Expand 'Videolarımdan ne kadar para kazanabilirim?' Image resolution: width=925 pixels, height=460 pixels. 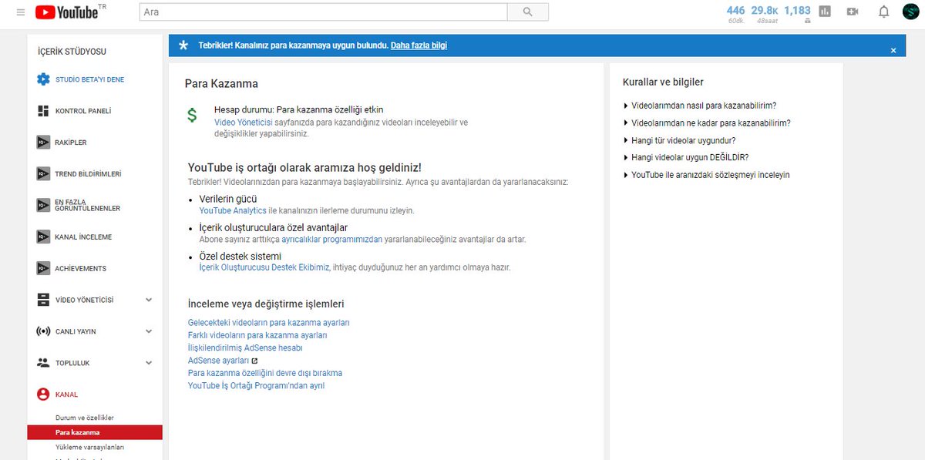(x=707, y=123)
